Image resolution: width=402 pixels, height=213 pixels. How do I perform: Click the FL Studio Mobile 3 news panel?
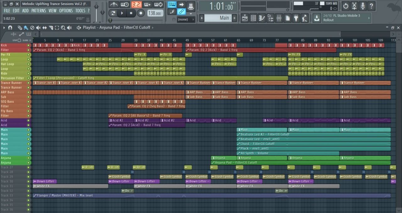[345, 18]
